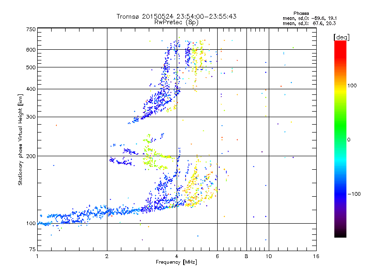Click the y-axis '500' tick label
The image size is (372, 279).
click(31, 67)
